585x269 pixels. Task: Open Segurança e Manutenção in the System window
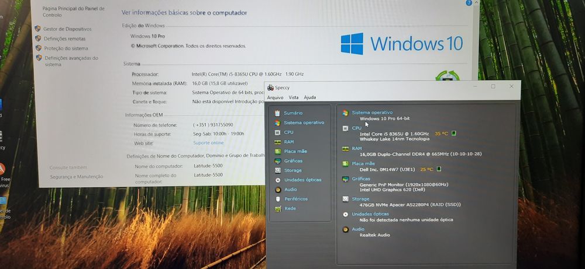[x=77, y=177]
